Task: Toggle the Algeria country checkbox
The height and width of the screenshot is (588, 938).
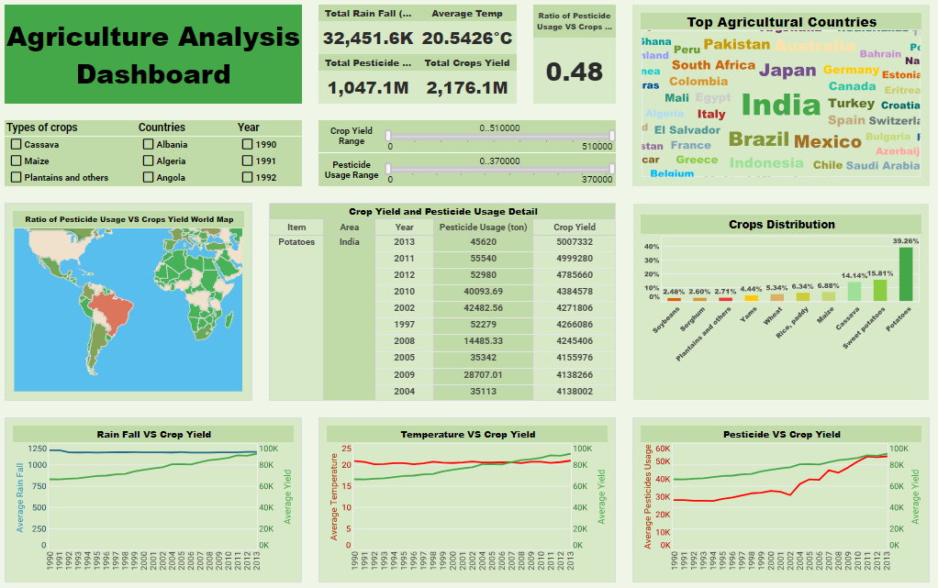Action: pos(148,161)
